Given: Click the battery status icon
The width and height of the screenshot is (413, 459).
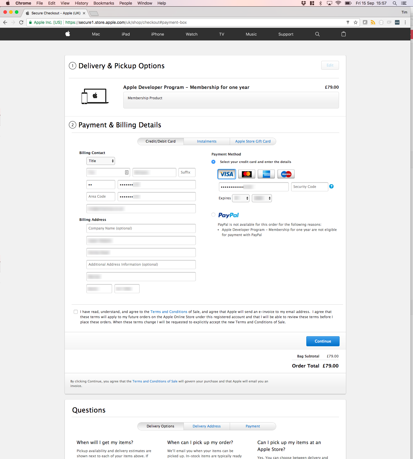Looking at the screenshot, I should [348, 3].
